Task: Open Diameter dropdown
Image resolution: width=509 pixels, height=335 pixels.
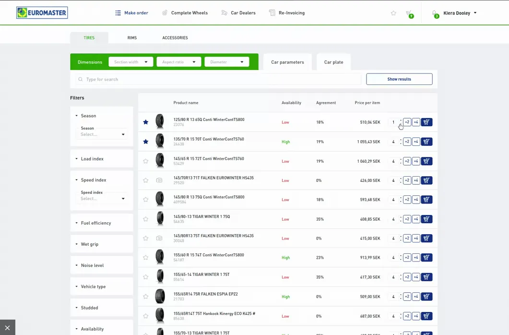Action: (227, 62)
